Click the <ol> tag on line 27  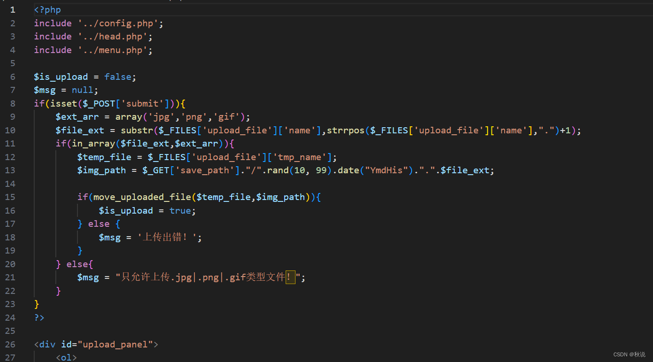[x=67, y=357]
